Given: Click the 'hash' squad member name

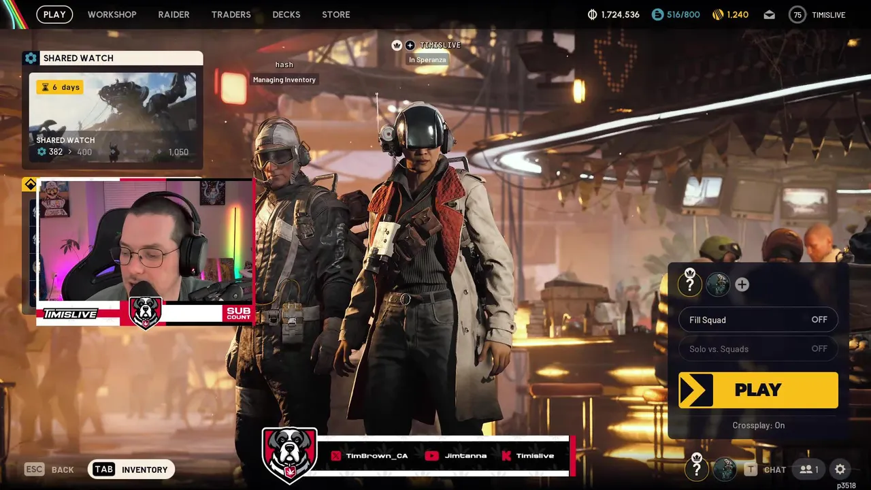Looking at the screenshot, I should 284,65.
